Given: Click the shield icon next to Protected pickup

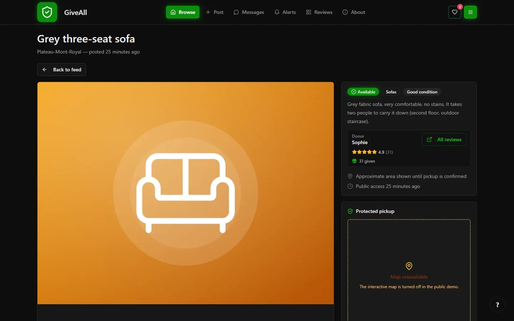Looking at the screenshot, I should point(350,211).
